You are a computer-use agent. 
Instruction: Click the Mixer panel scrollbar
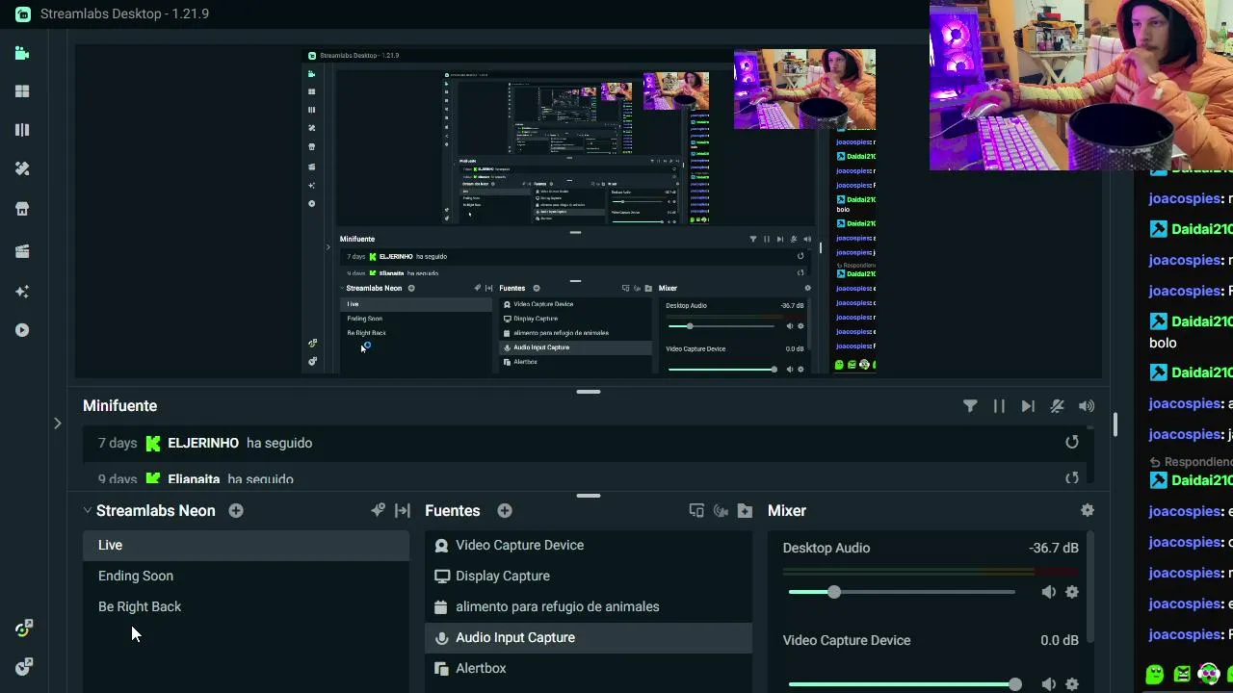1090,587
